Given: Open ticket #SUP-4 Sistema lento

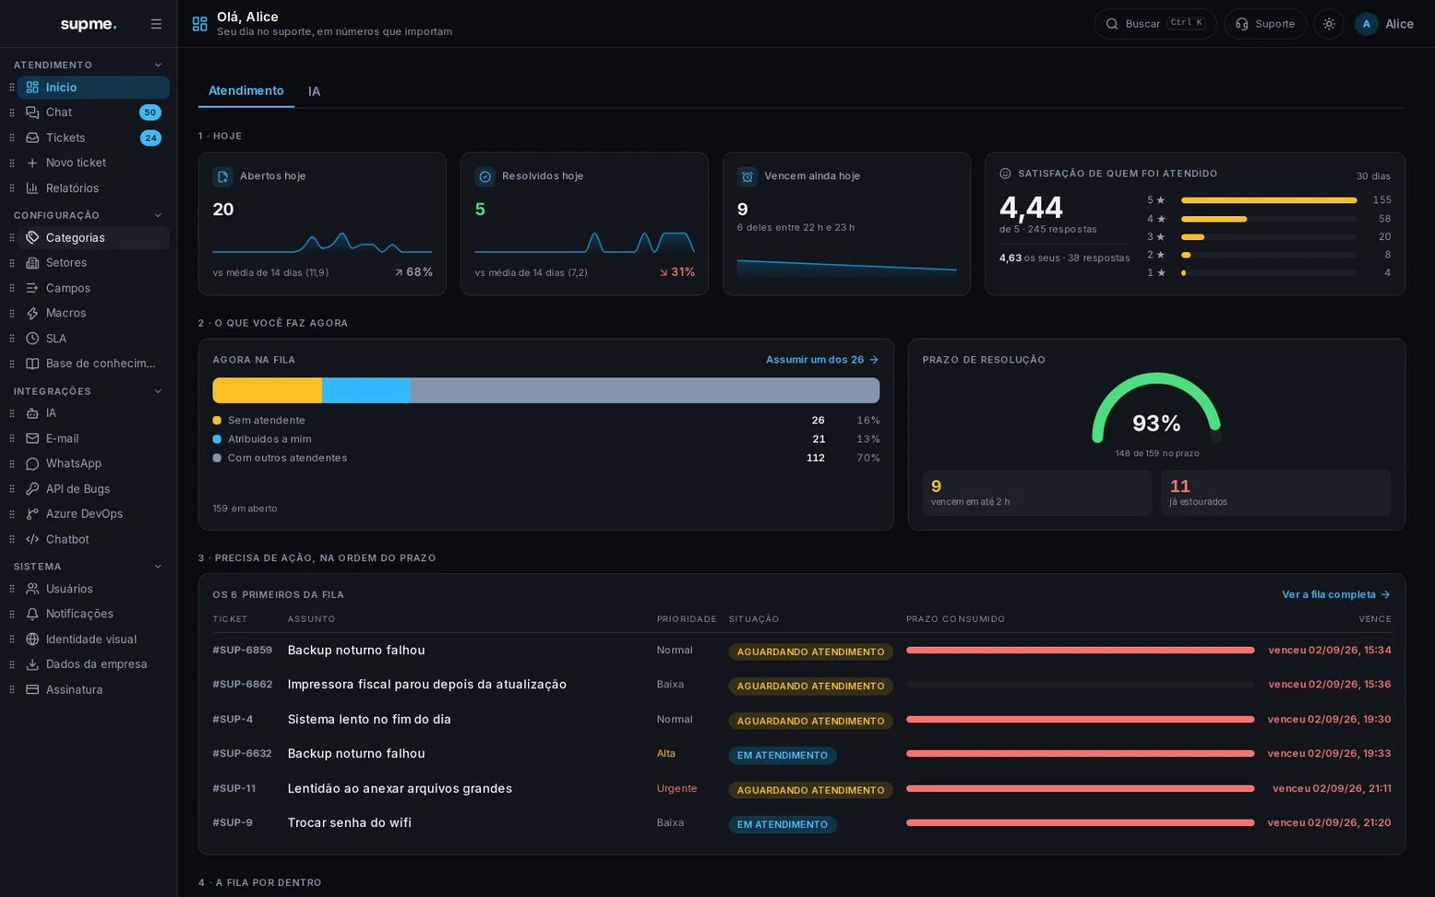Looking at the screenshot, I should (x=801, y=719).
